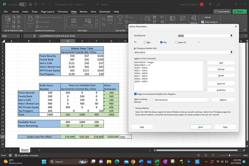The image size is (249, 166).
Task: Click the Solve button
Action: [x=201, y=127]
